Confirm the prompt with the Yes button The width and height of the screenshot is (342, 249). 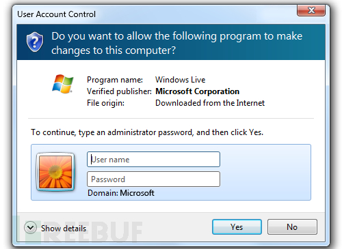coord(237,226)
